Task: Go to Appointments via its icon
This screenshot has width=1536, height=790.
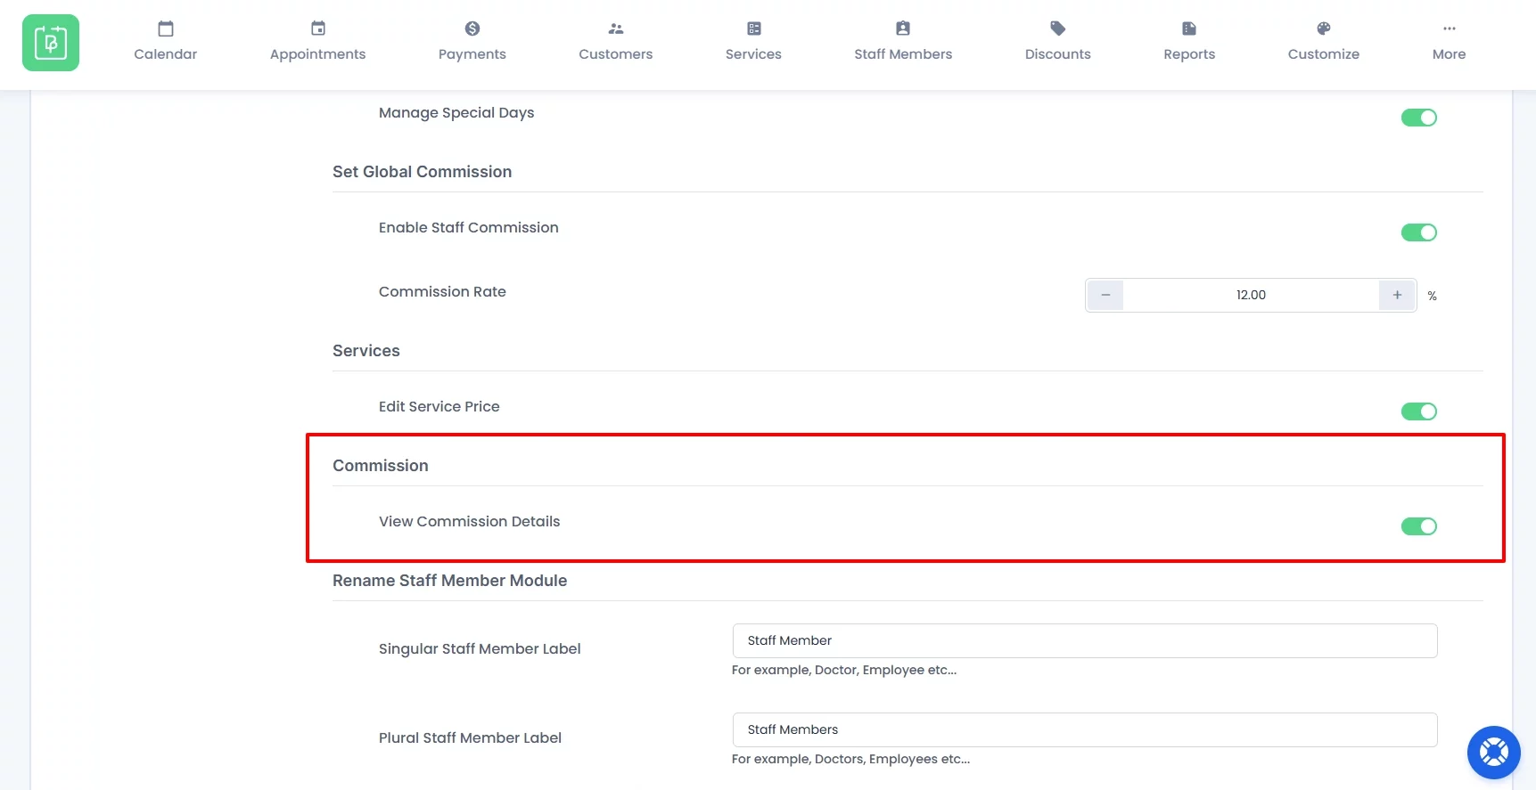Action: coord(318,29)
